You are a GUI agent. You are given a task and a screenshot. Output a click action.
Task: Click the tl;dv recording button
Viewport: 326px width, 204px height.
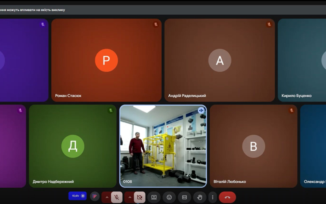tap(77, 196)
